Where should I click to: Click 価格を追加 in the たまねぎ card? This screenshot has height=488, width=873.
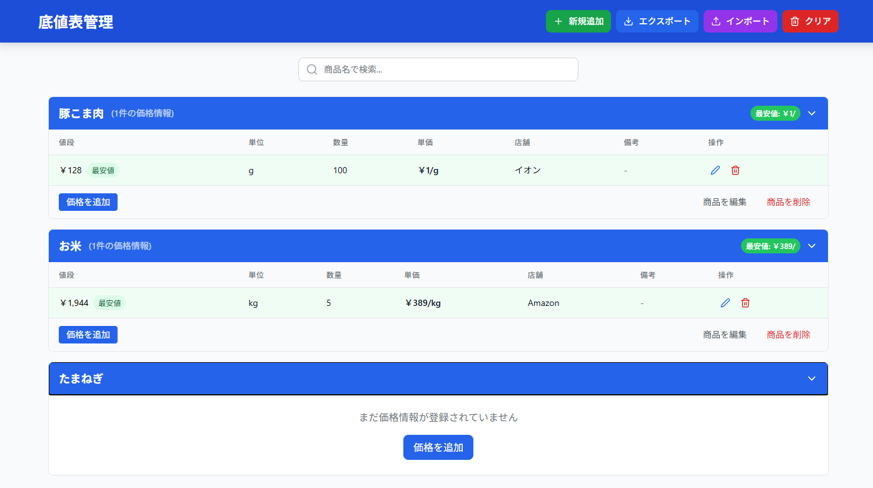[438, 447]
